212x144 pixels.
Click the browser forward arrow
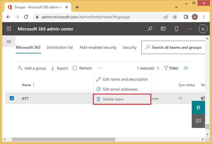click(x=17, y=17)
